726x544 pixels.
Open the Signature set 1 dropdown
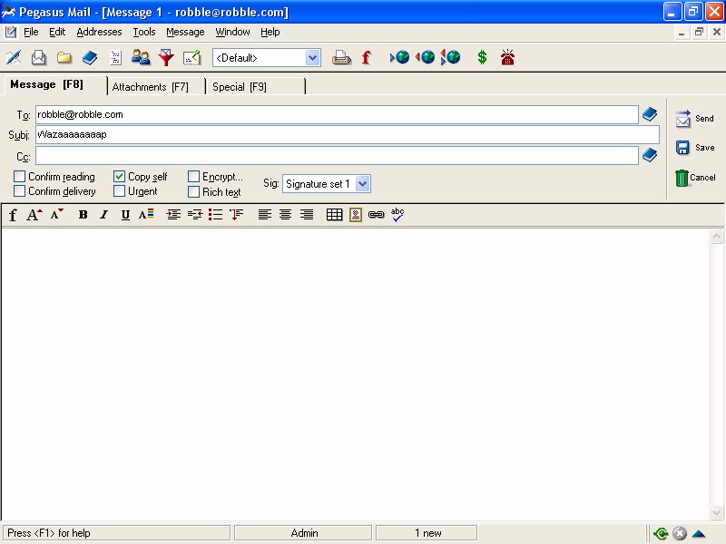(362, 184)
